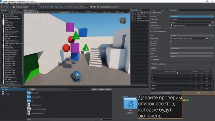This screenshot has height=121, width=215.
Task: Open the Helpers dropdown in toolbar
Action: click(x=69, y=7)
